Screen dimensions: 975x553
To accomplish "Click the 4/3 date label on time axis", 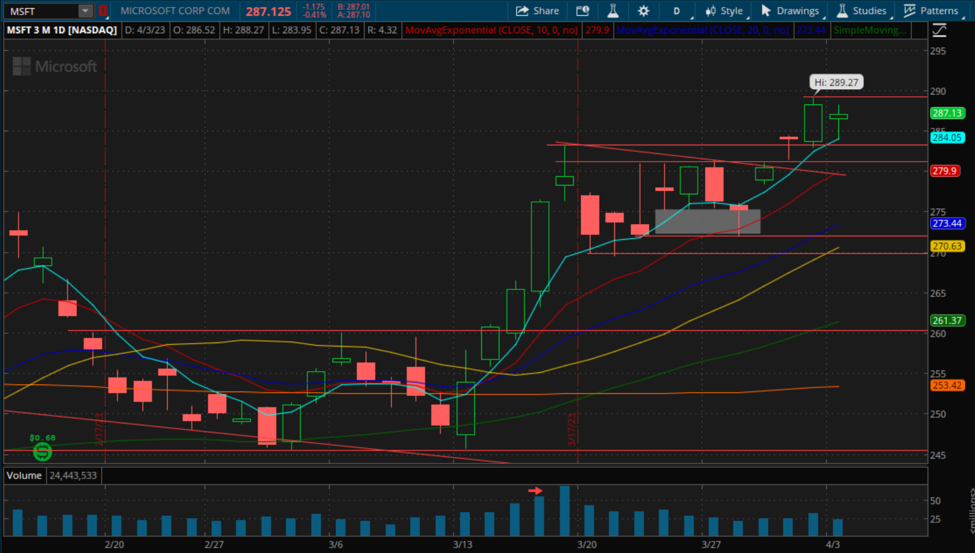I will point(833,544).
